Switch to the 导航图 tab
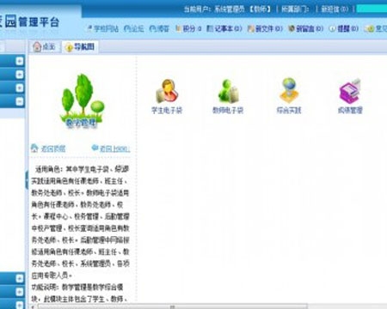The width and height of the screenshot is (387, 309). coord(80,46)
